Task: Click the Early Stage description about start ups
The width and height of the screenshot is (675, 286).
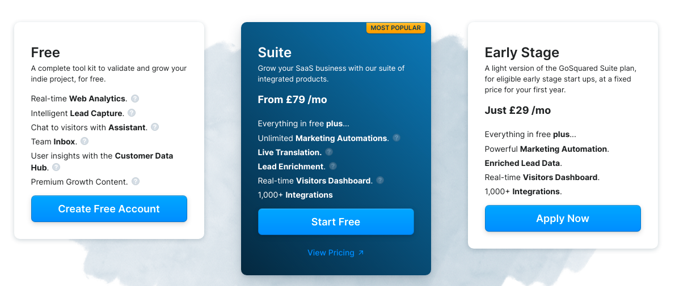Action: coord(560,79)
